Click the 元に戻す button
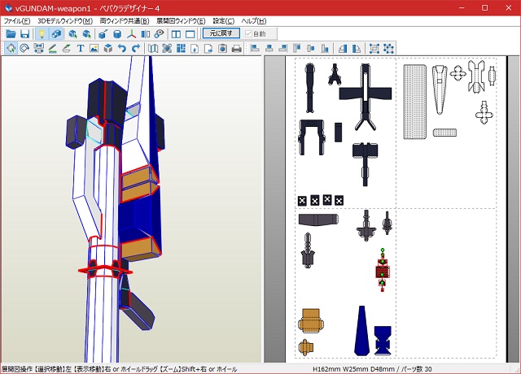521x374 pixels. 221,33
